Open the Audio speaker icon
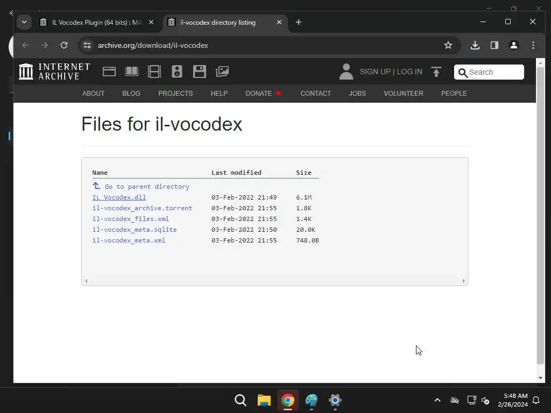 176,72
